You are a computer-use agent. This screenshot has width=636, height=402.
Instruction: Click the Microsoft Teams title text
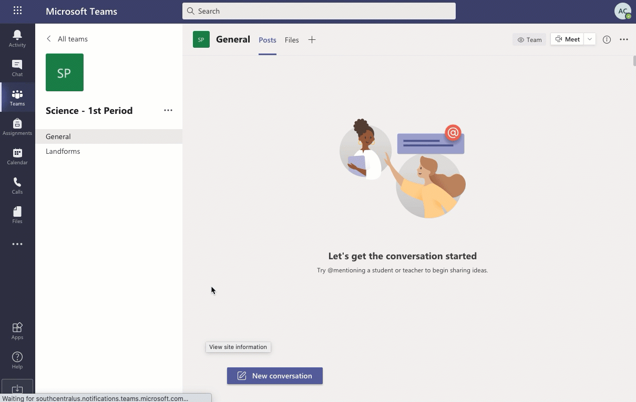(81, 11)
